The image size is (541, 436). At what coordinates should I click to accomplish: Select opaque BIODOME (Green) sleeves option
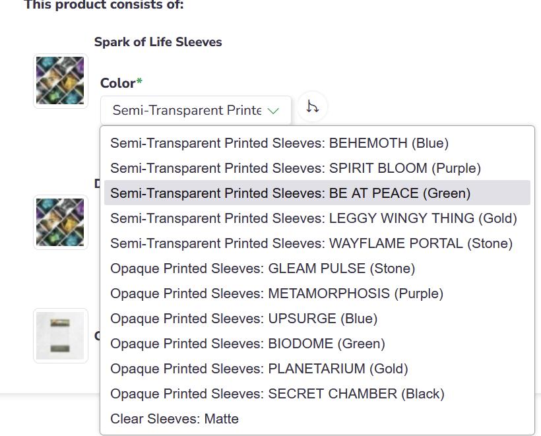(247, 344)
